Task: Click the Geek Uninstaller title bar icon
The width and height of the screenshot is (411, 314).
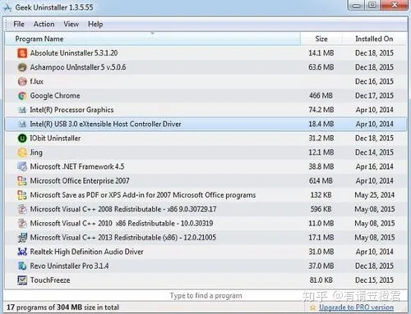Action: tap(7, 7)
